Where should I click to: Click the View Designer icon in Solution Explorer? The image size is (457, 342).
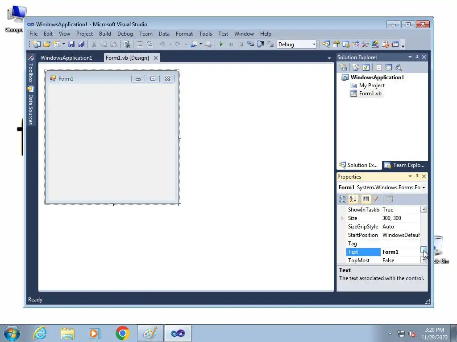tap(389, 68)
